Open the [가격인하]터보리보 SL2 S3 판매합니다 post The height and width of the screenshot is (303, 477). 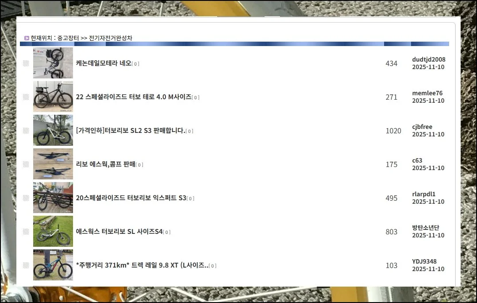pyautogui.click(x=131, y=131)
